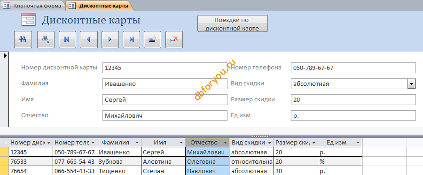
Task: Click the Степан cell
Action: coord(164,171)
